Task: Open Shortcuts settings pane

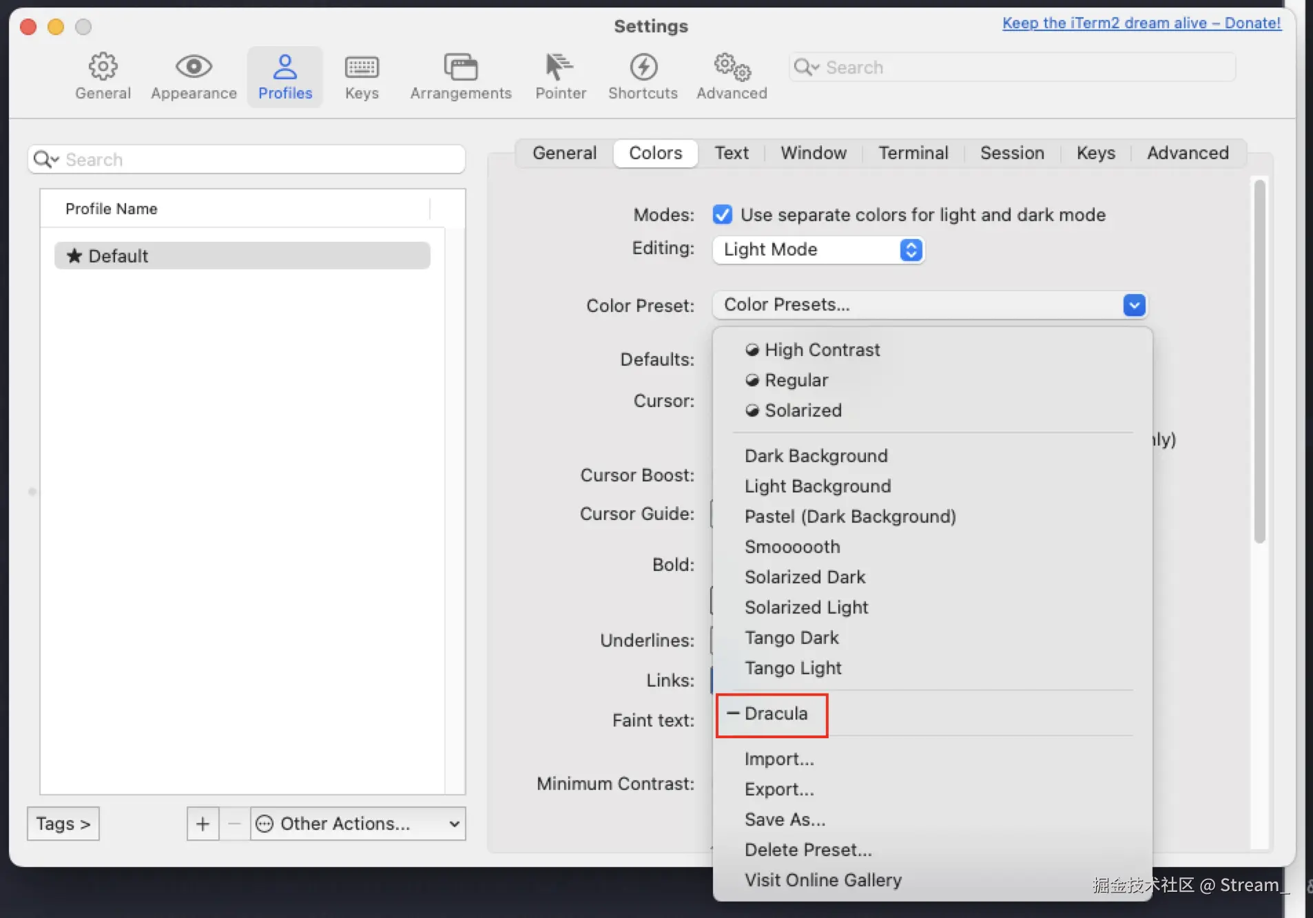Action: click(643, 76)
